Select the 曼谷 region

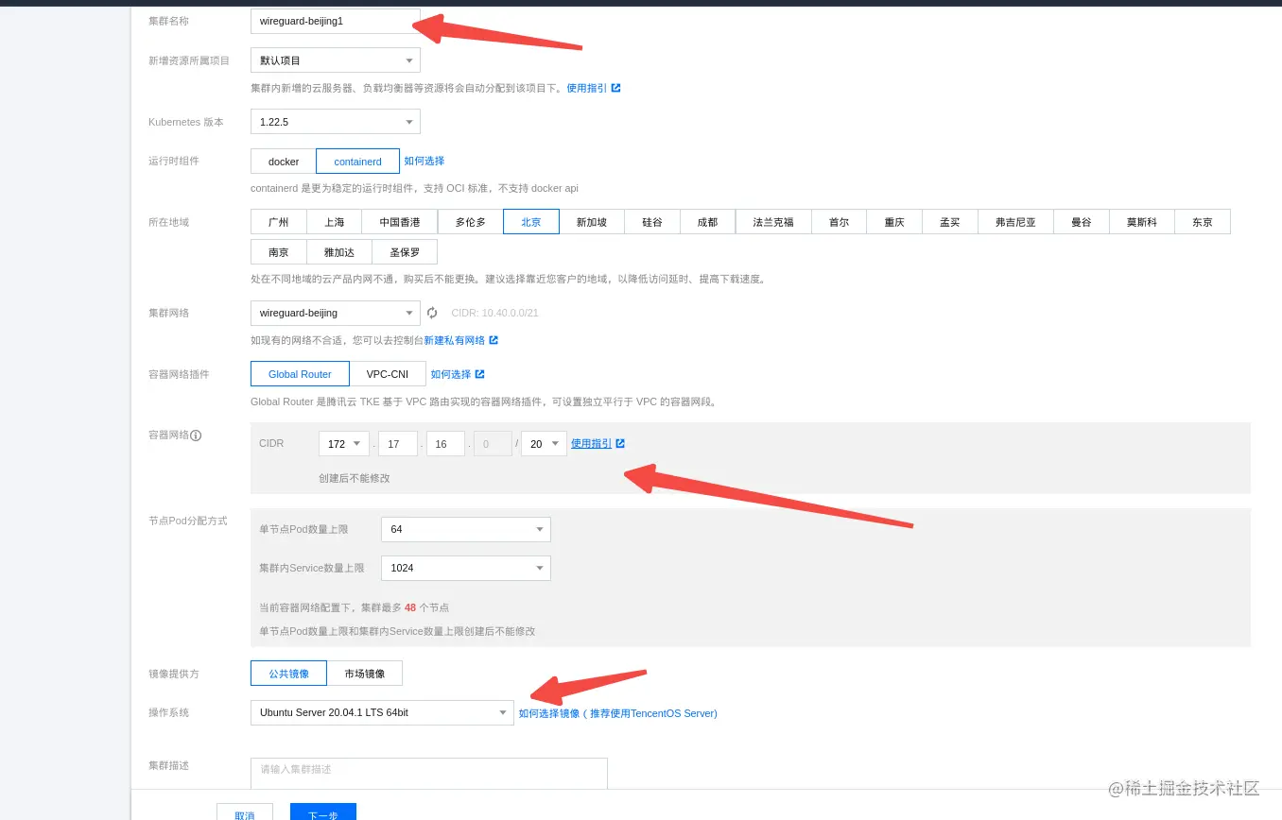pos(1082,222)
